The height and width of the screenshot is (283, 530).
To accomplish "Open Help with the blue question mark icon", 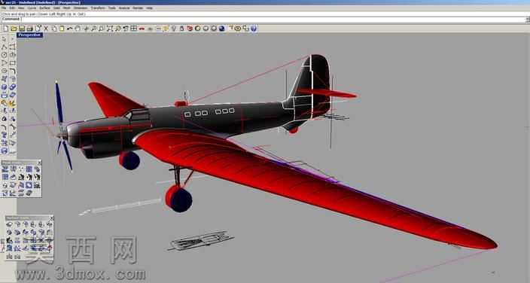I will [x=254, y=29].
